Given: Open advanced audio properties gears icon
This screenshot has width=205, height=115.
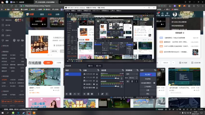Looking at the screenshot, I should tap(102, 94).
